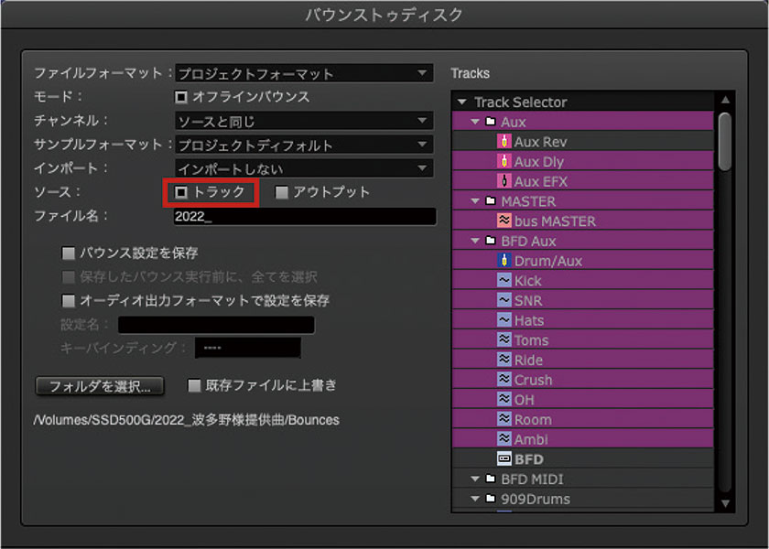
Task: Click the 設定名 text field
Action: [x=216, y=325]
